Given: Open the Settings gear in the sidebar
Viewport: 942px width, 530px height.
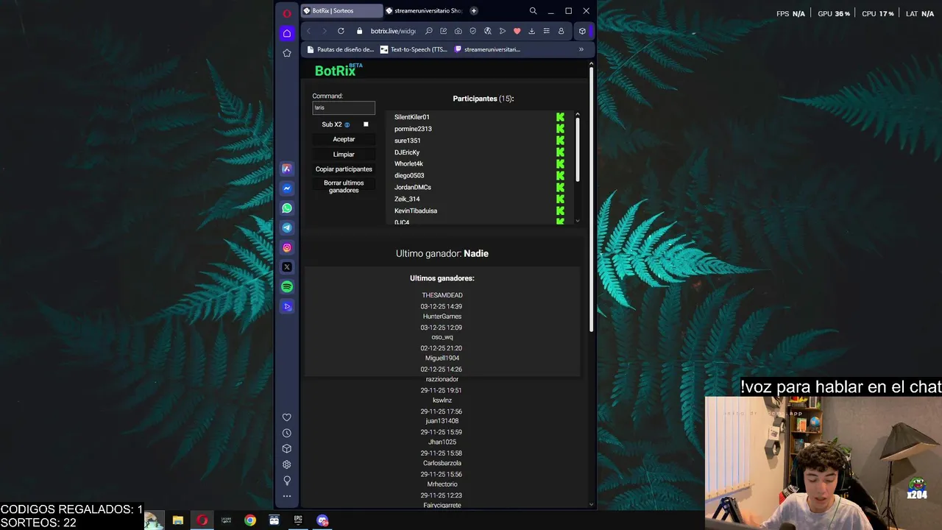Looking at the screenshot, I should [x=287, y=464].
